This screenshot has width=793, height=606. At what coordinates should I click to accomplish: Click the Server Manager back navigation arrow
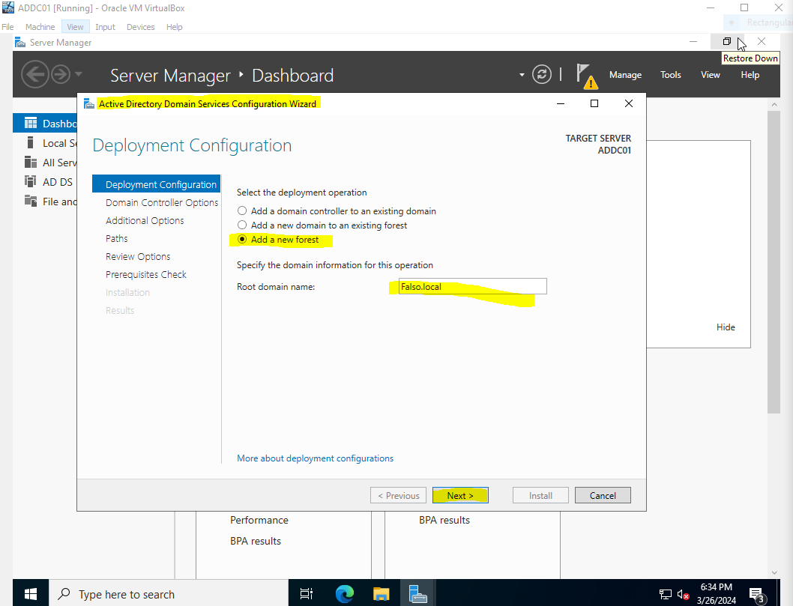35,75
